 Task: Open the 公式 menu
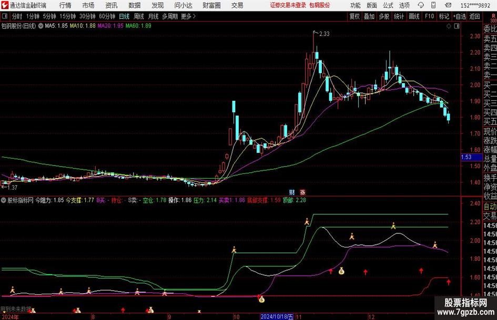pos(388,5)
